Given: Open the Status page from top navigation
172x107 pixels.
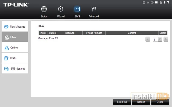Looking at the screenshot, I should point(44,12).
